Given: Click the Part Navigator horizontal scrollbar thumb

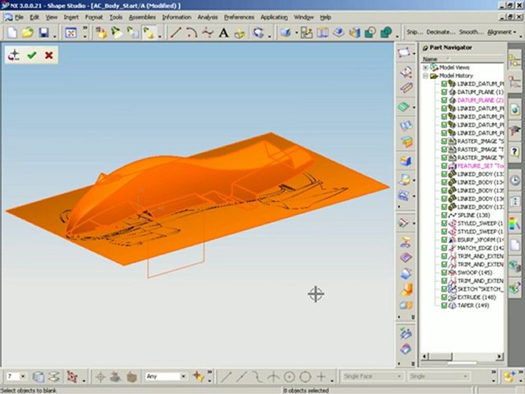Looking at the screenshot, I should 441,356.
